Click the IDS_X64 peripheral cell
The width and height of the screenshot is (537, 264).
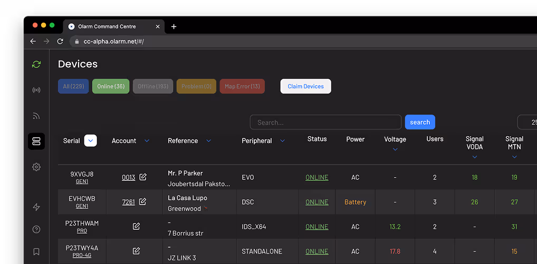[254, 227]
